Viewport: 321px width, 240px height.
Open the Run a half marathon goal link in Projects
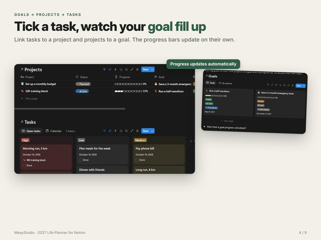click(x=169, y=91)
